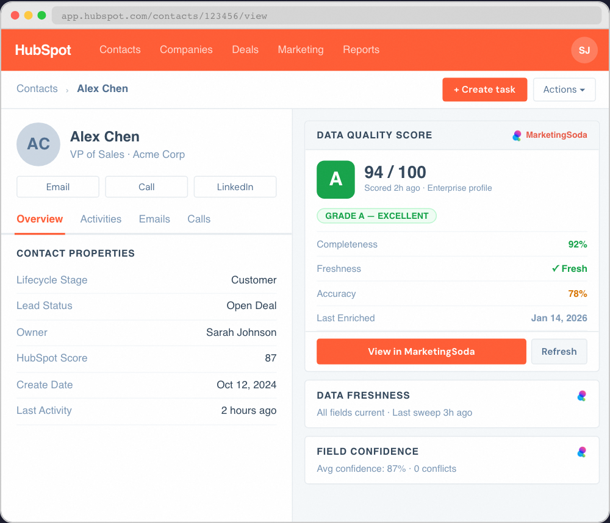Click Avg confidence: 87% · 0 conflicts text

click(386, 469)
